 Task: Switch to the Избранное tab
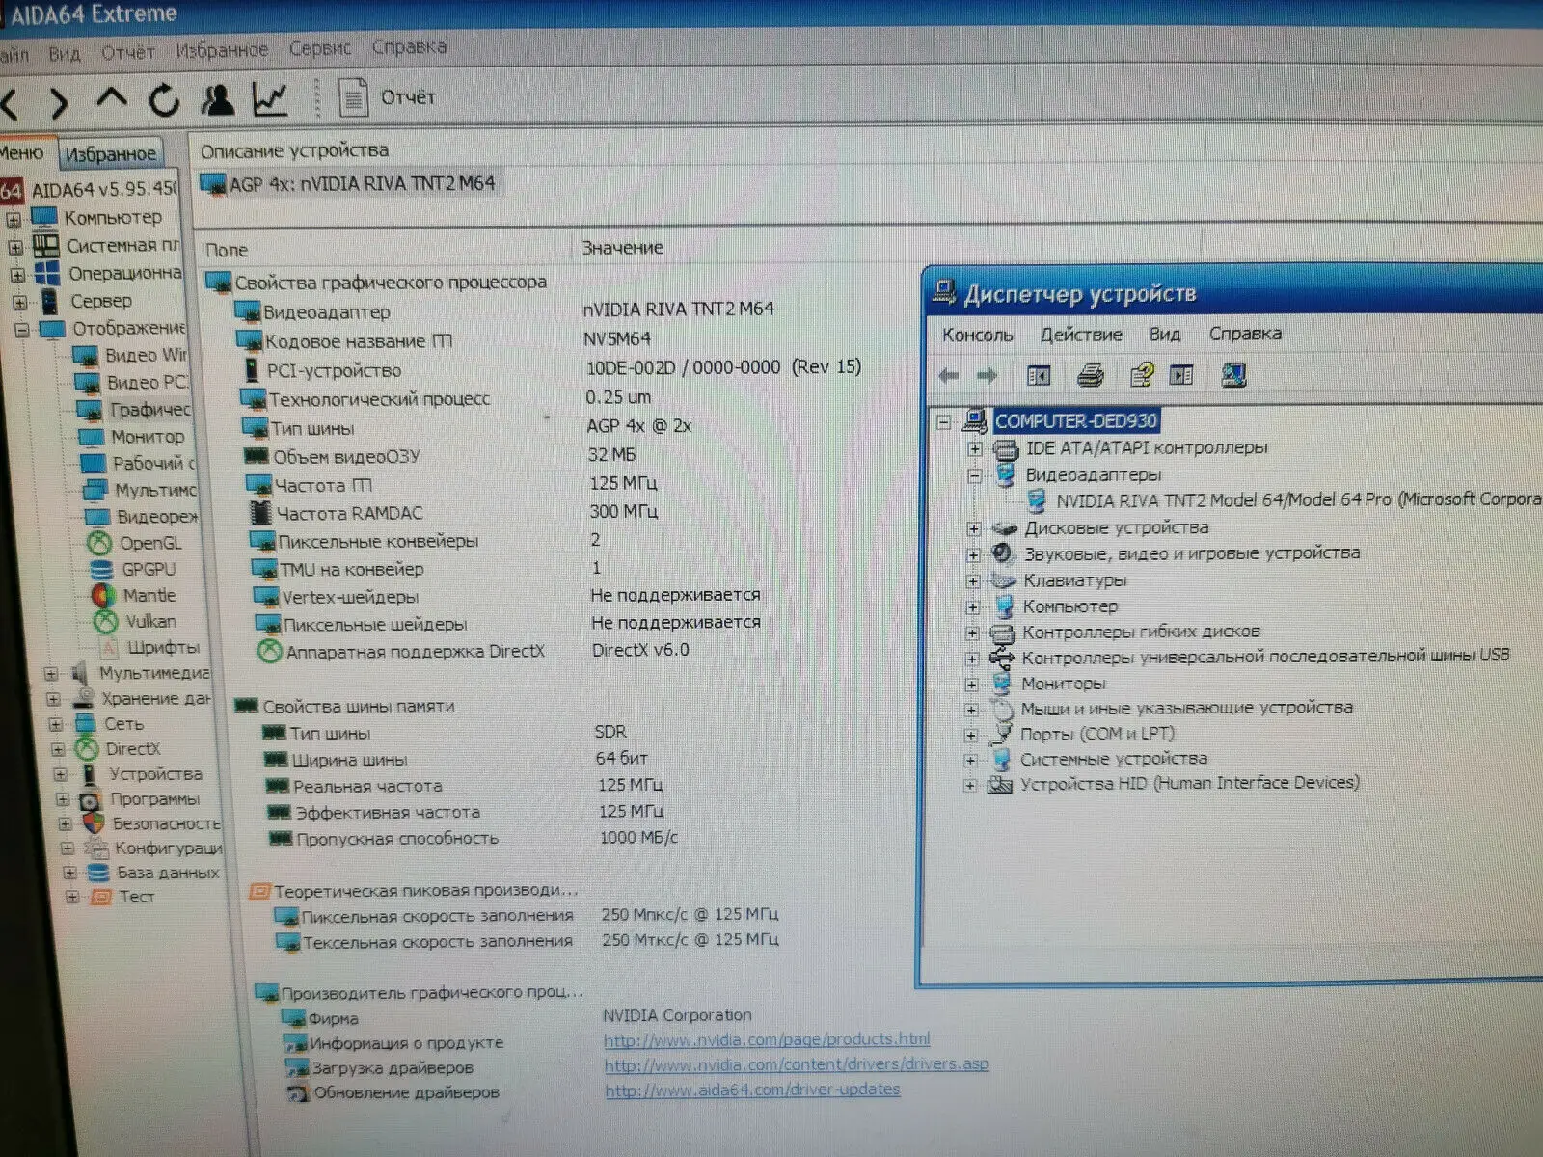click(x=110, y=153)
